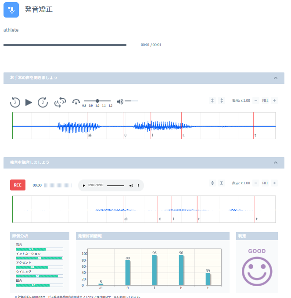This screenshot has height=298, width=291.
Task: Click FILL for the model waveform
Action: coord(265,101)
